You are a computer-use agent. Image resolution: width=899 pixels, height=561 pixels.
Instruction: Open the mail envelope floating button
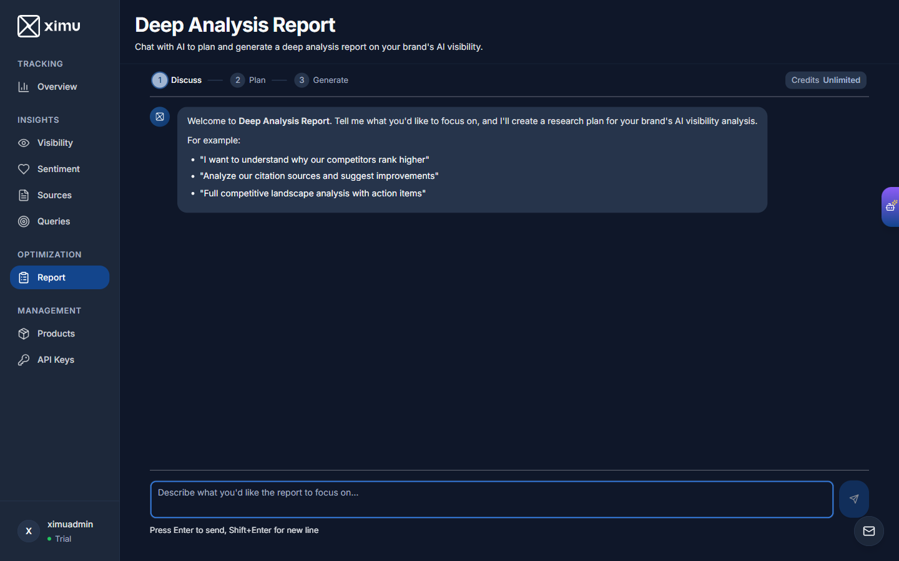click(x=869, y=531)
